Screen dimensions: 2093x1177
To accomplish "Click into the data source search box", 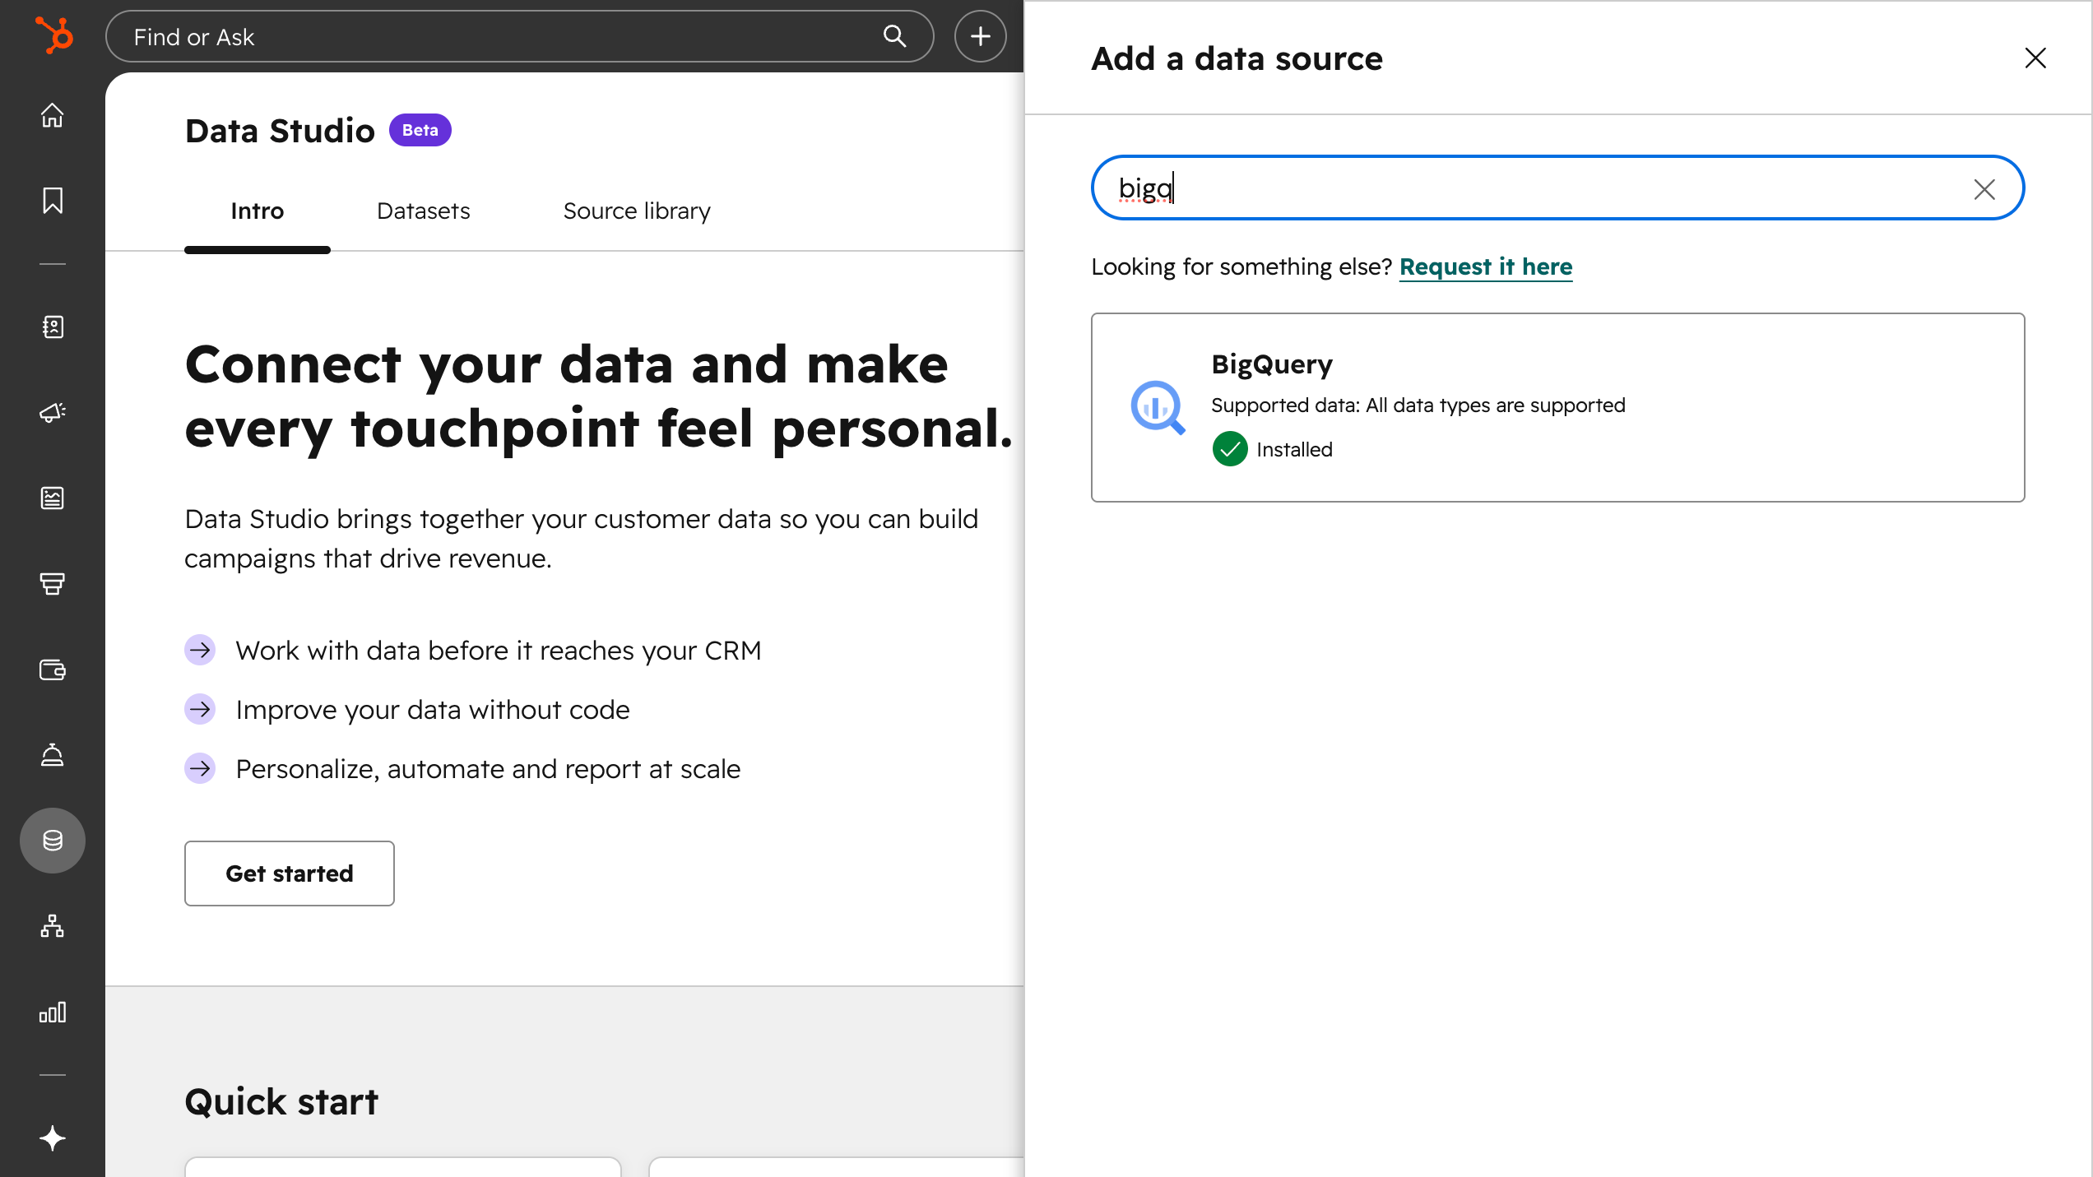I will click(x=1557, y=188).
